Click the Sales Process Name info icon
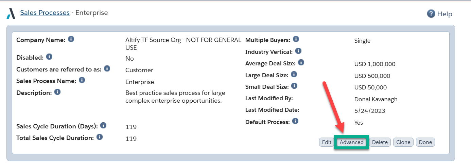This screenshot has height=164, width=471. tap(82, 80)
